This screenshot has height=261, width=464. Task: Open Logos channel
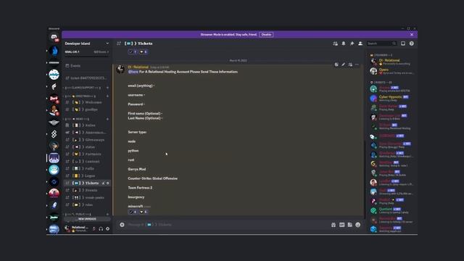click(87, 175)
